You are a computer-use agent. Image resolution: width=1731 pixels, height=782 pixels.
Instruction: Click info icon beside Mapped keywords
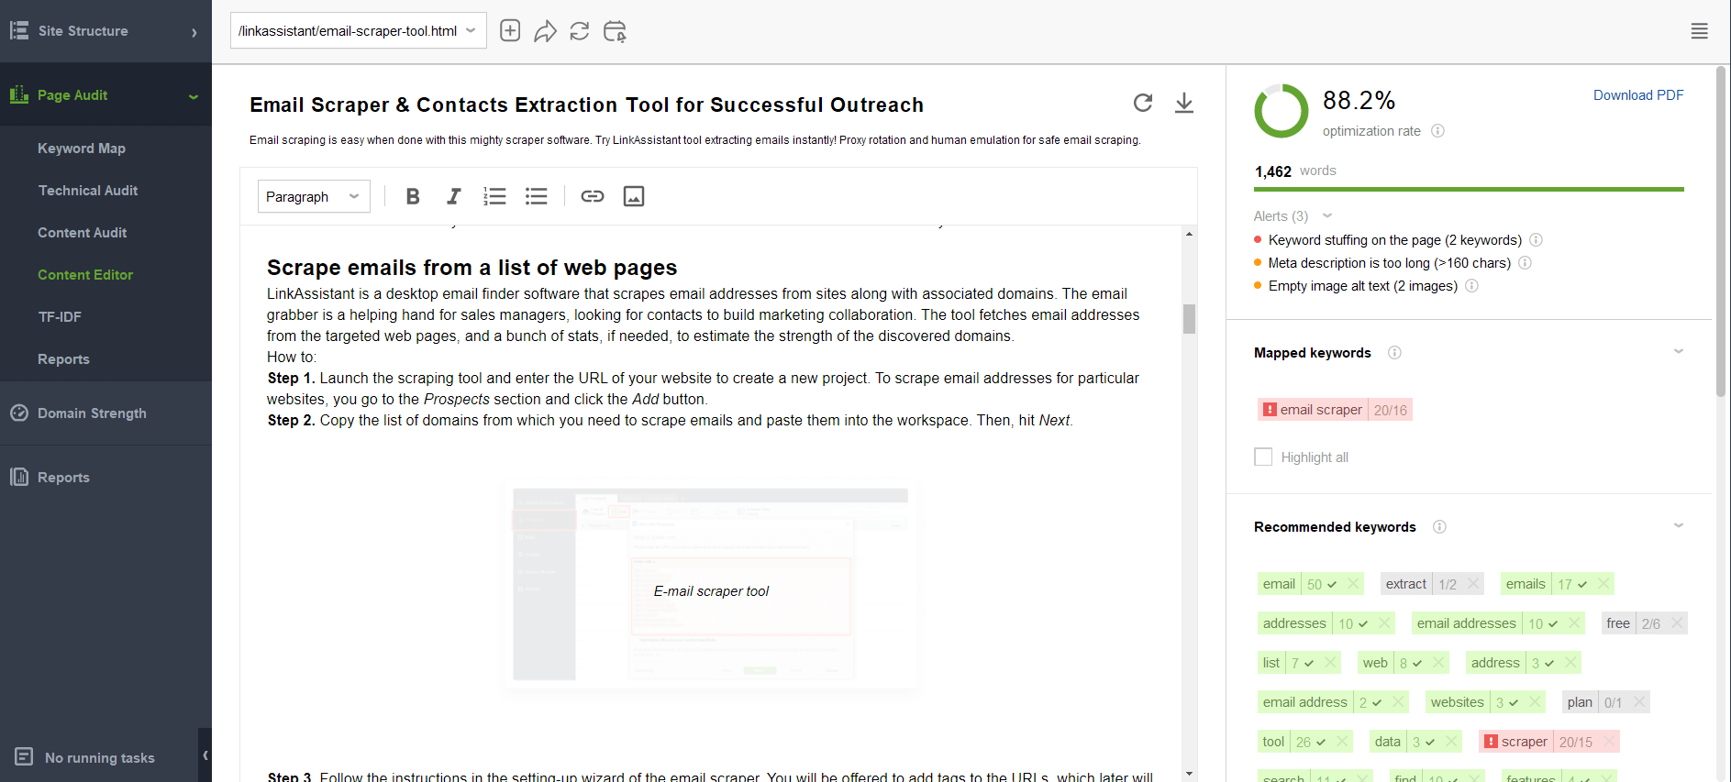coord(1395,353)
